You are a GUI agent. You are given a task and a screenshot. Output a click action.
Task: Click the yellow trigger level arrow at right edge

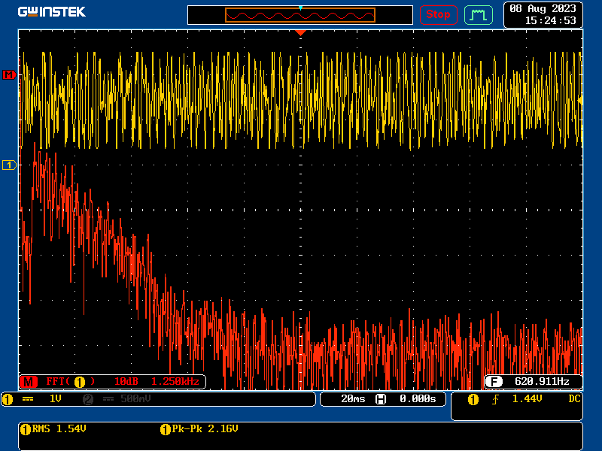580,101
